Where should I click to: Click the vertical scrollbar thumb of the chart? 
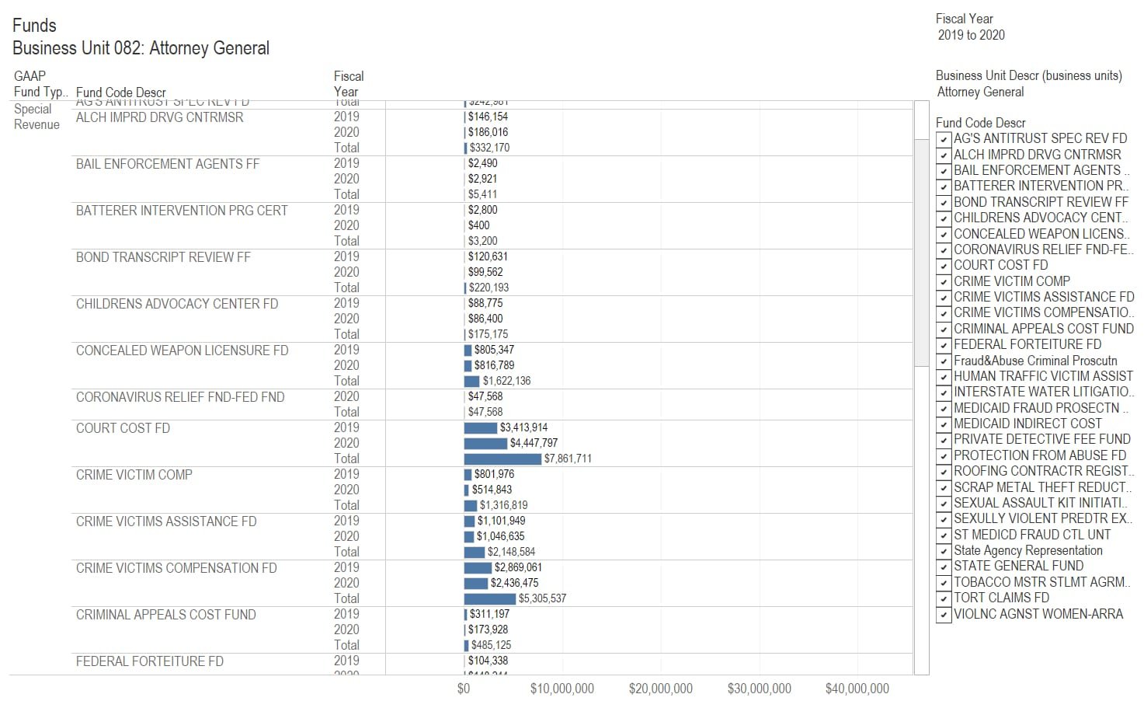click(x=921, y=253)
